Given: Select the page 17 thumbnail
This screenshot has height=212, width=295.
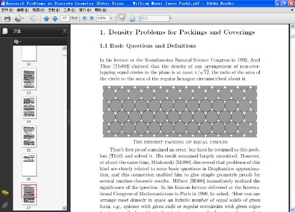Looking at the screenshot, I should (x=29, y=194).
